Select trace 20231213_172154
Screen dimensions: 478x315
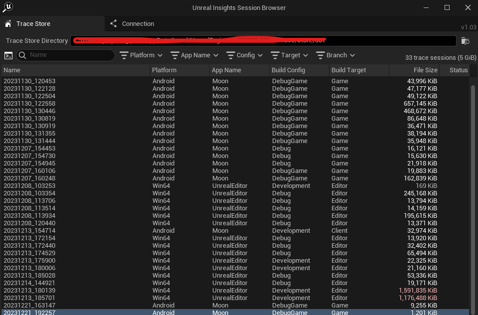tap(235, 238)
